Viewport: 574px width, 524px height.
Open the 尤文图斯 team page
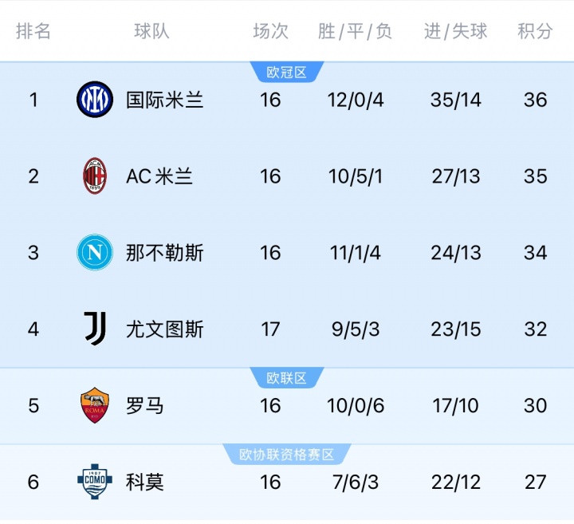click(165, 329)
